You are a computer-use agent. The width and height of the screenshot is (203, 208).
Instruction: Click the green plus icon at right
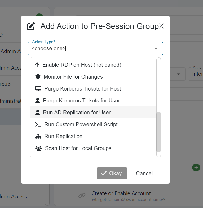[x=196, y=168]
